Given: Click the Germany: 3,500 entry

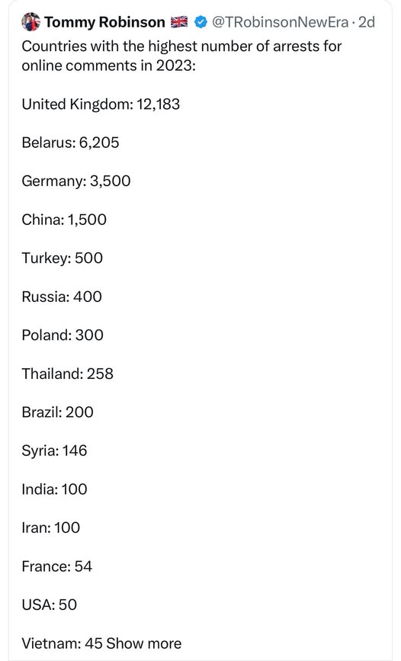Looking at the screenshot, I should (76, 181).
